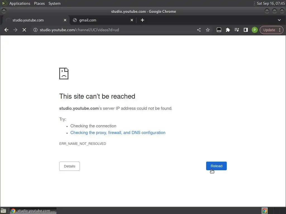286x214 pixels.
Task: Click the date and time clock
Action: pos(271,3)
